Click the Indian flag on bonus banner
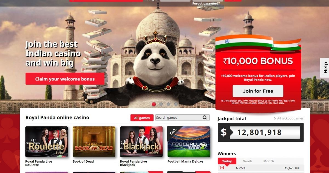The width and height of the screenshot is (329, 173). [258, 43]
